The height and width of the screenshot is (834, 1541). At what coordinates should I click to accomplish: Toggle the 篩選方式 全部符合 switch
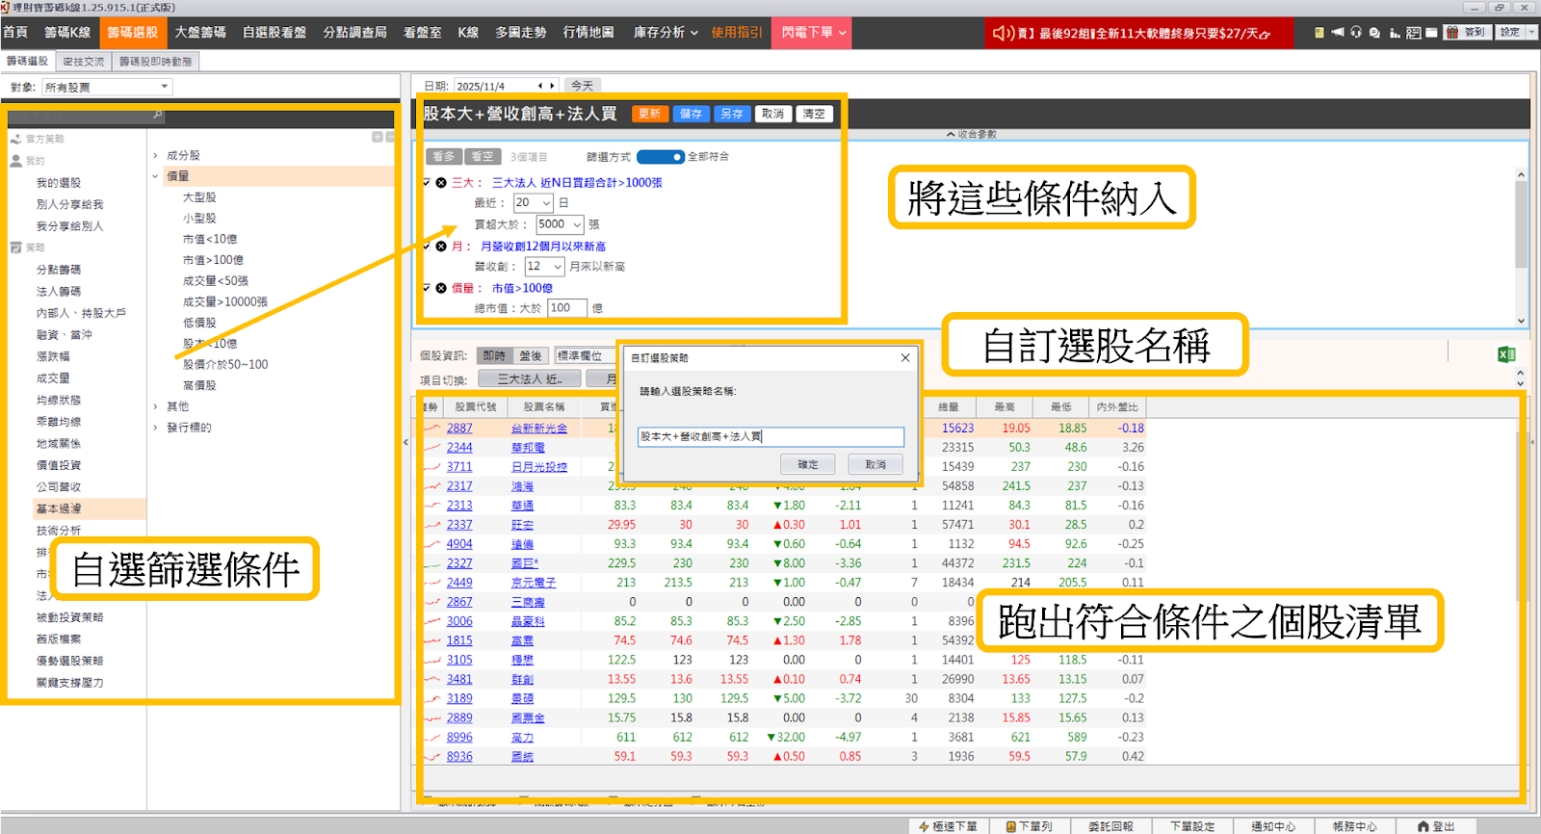pyautogui.click(x=660, y=157)
